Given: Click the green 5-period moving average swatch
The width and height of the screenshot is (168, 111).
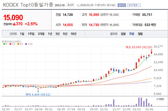Looking at the screenshot, I should pyautogui.click(x=4, y=44).
